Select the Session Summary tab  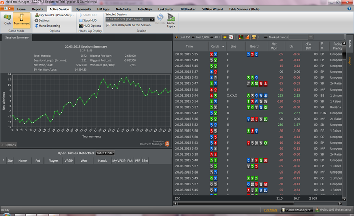click(x=17, y=38)
